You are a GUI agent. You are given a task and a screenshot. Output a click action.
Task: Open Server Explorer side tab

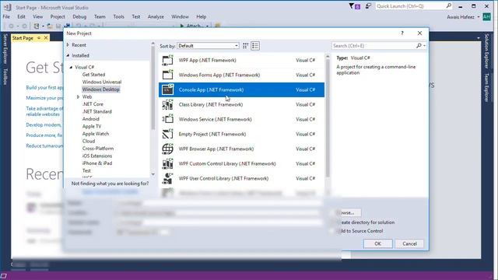[x=5, y=49]
